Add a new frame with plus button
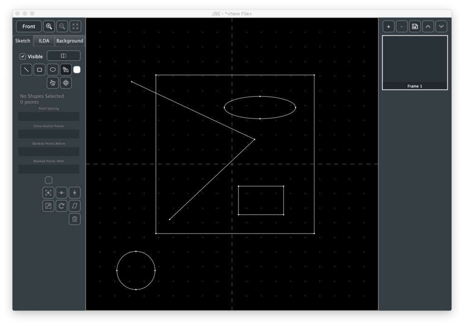 tap(388, 27)
